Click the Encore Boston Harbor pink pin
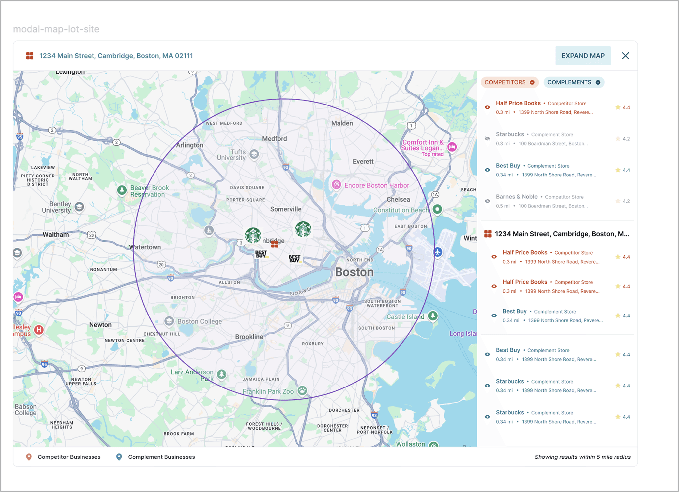The height and width of the screenshot is (492, 679). [x=336, y=185]
